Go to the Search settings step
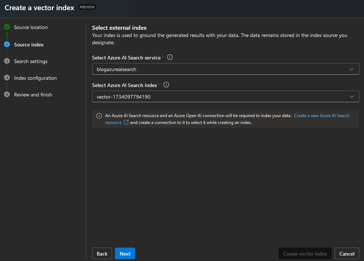This screenshot has width=364, height=261. [31, 61]
